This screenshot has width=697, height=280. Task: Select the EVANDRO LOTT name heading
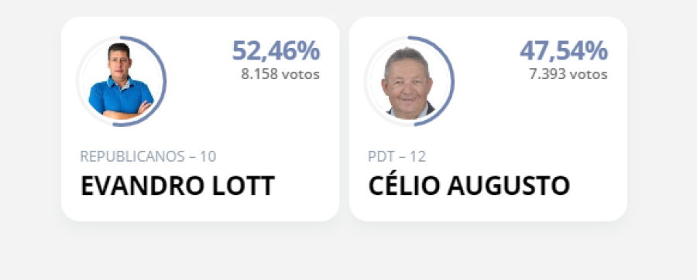click(177, 186)
